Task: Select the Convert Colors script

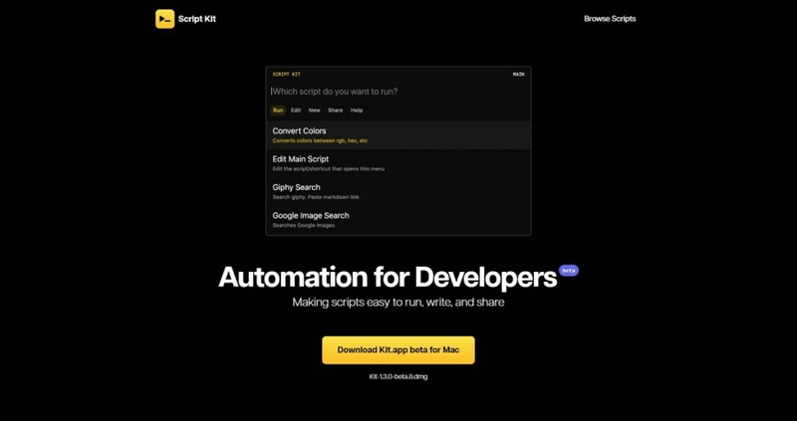Action: pyautogui.click(x=398, y=135)
